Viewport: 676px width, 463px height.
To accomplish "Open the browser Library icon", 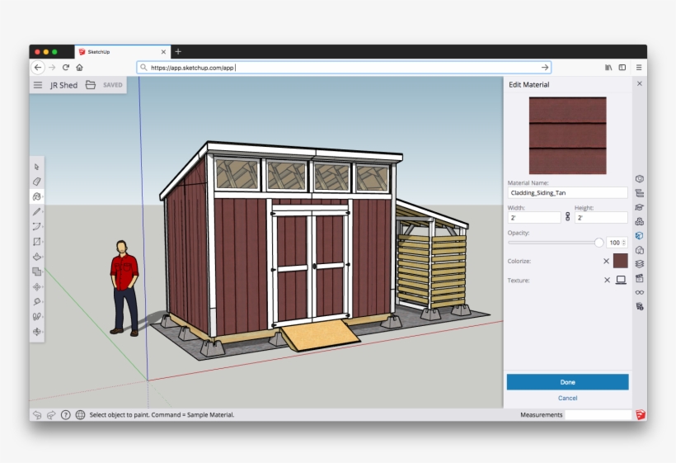I will point(608,68).
